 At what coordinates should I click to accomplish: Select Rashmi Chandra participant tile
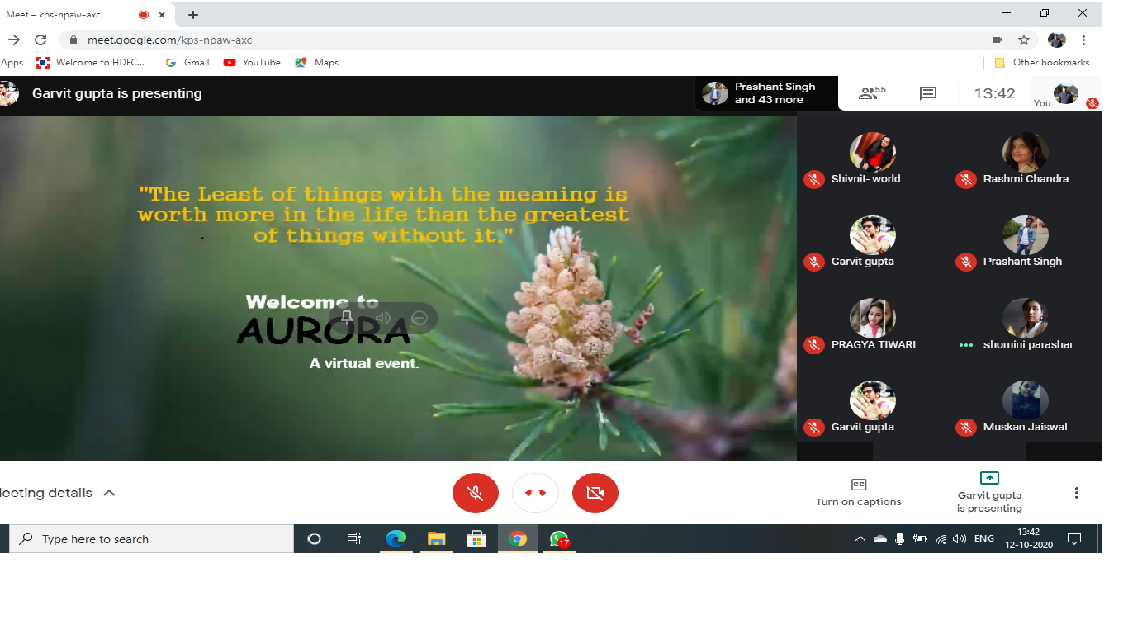(x=1025, y=160)
